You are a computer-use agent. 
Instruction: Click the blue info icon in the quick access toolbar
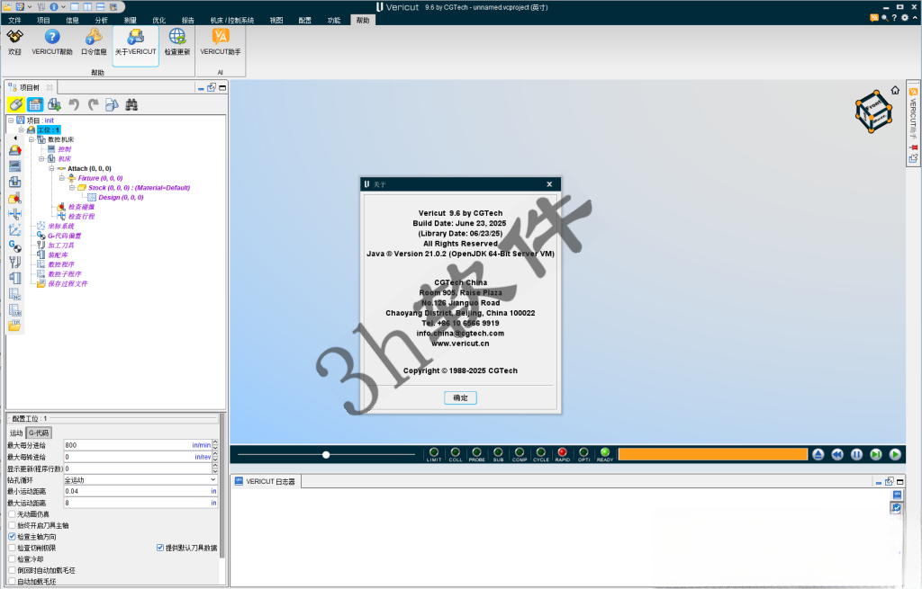pos(54,6)
